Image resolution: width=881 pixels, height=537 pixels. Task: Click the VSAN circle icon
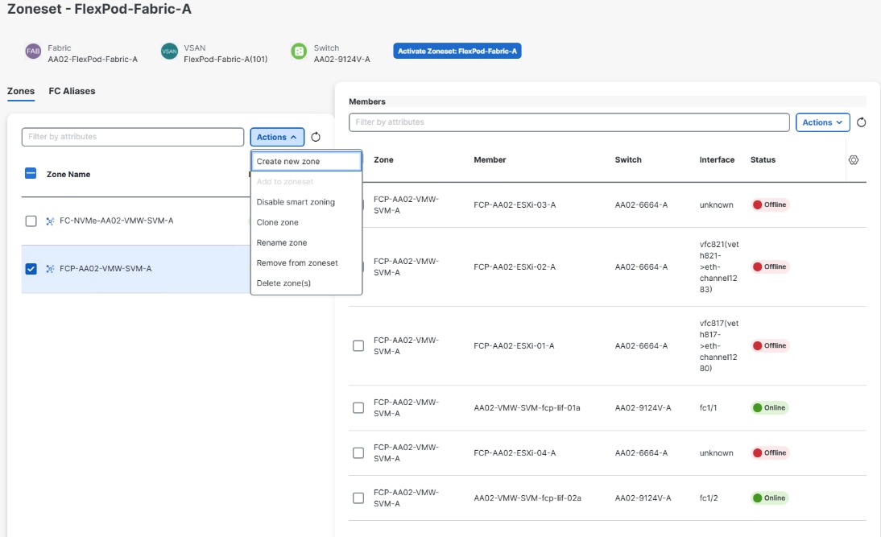pyautogui.click(x=169, y=51)
